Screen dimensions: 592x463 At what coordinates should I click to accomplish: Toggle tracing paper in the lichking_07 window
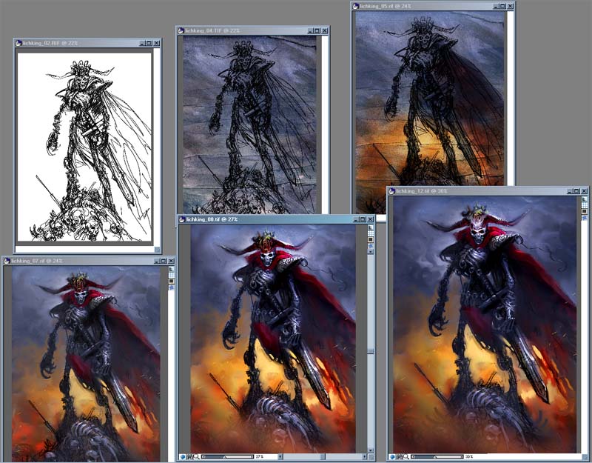click(x=172, y=269)
